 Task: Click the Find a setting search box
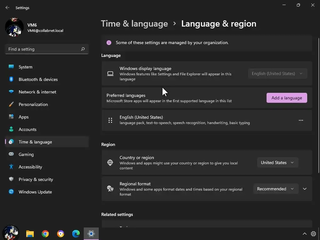pyautogui.click(x=47, y=49)
